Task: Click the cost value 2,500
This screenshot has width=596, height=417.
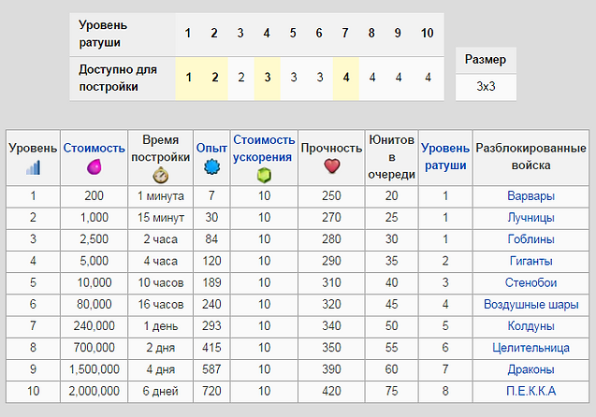Action: coord(94,239)
